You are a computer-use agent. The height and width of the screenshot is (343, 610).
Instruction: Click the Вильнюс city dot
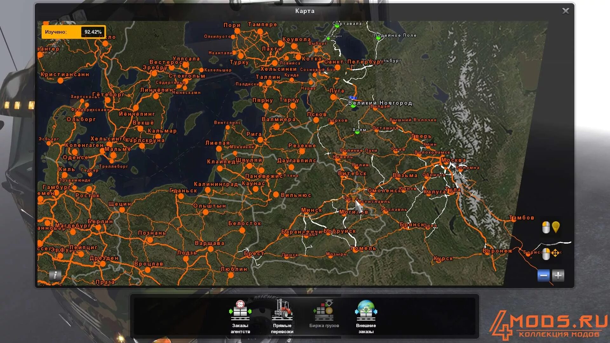[x=276, y=194]
